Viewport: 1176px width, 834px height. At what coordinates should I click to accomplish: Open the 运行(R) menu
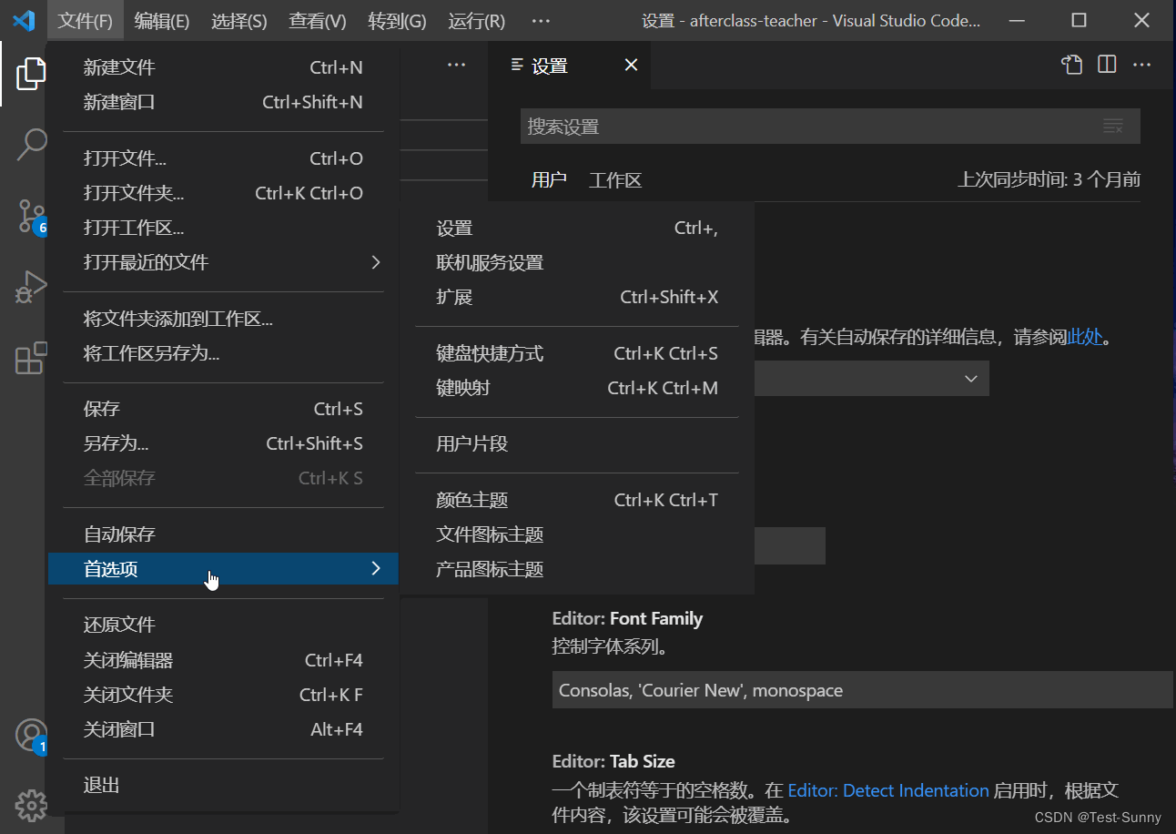click(476, 20)
